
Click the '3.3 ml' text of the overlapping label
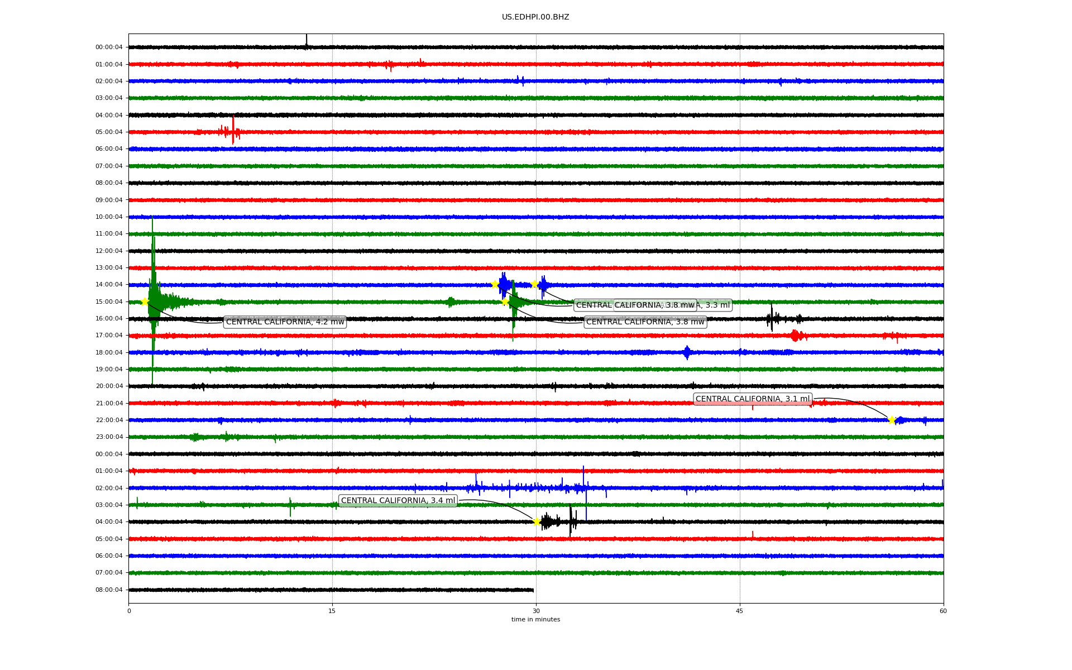pos(717,305)
